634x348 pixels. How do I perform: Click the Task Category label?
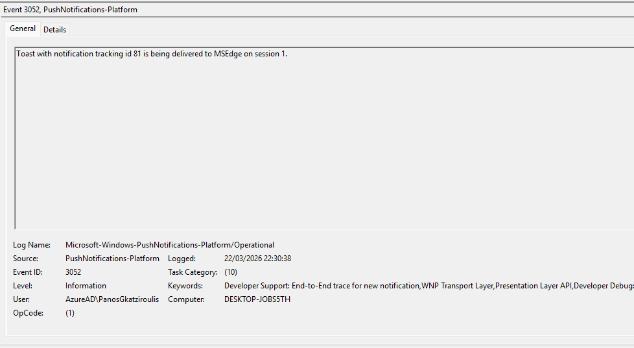(193, 272)
